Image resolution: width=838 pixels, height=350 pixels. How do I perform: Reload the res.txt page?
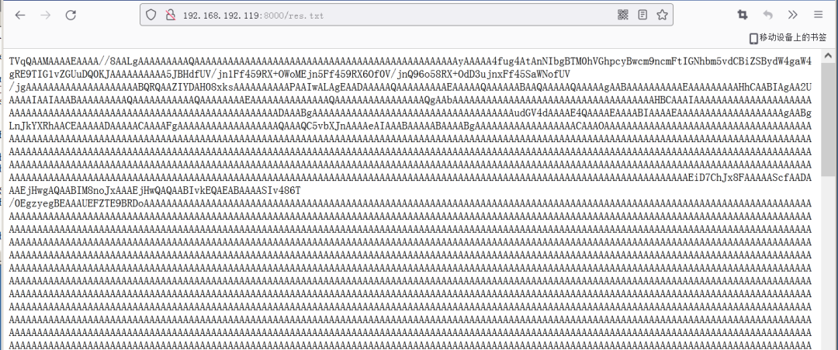71,15
